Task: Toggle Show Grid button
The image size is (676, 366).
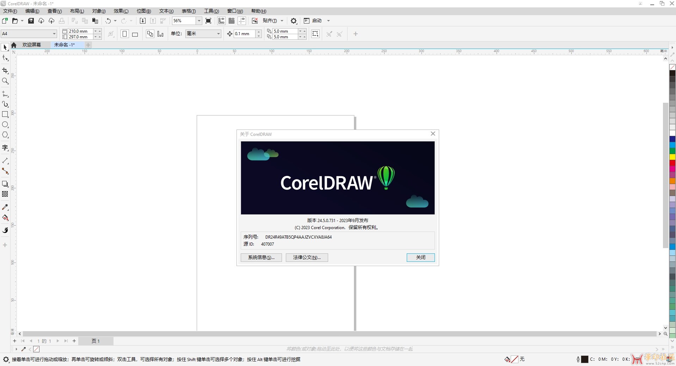Action: tap(232, 21)
